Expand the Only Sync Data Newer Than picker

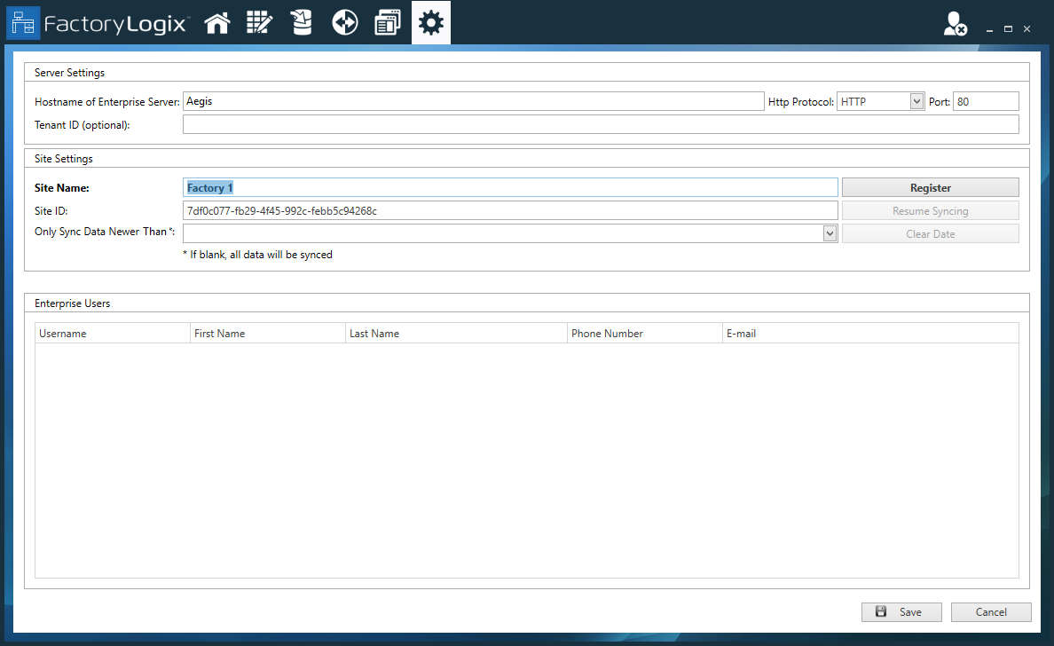pyautogui.click(x=830, y=232)
